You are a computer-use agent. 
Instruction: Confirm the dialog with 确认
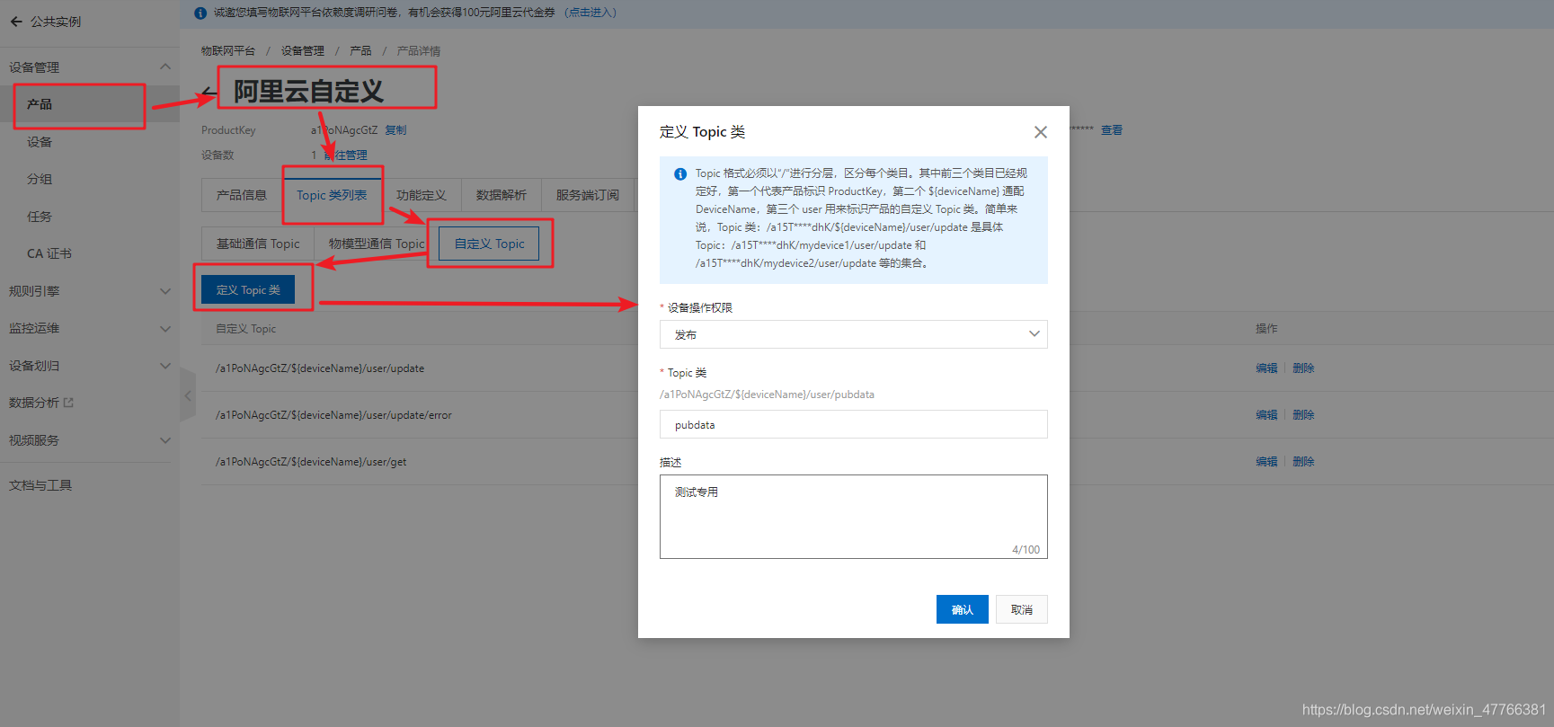coord(963,609)
